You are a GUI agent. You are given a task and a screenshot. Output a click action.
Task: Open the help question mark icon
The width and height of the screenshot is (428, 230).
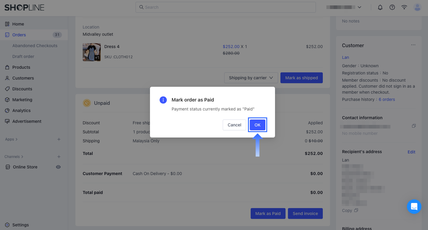click(392, 7)
